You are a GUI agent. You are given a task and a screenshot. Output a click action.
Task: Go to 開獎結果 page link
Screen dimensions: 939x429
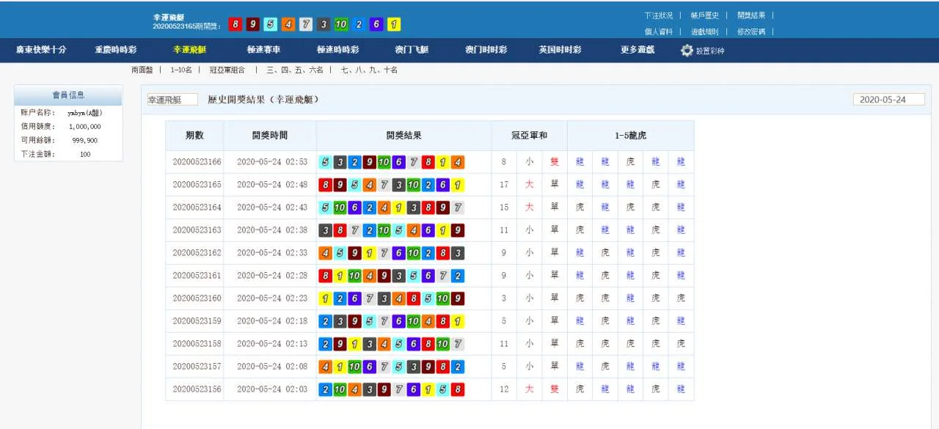750,15
